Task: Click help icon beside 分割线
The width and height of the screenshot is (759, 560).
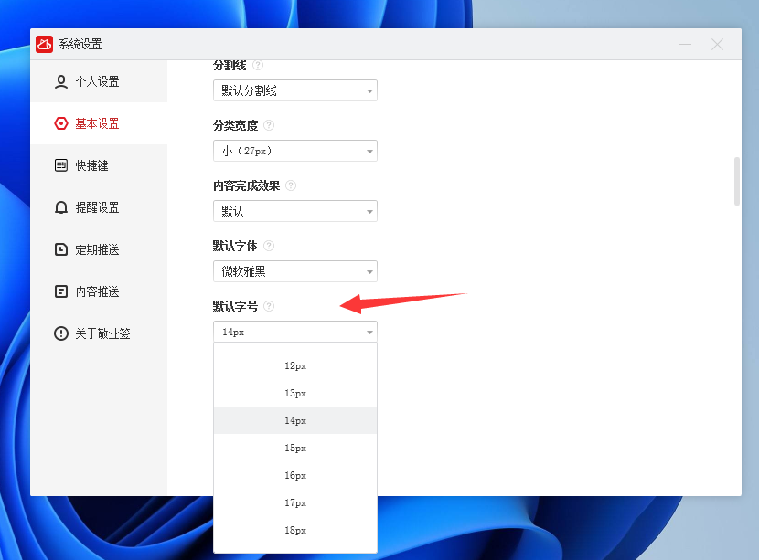Action: (x=258, y=65)
